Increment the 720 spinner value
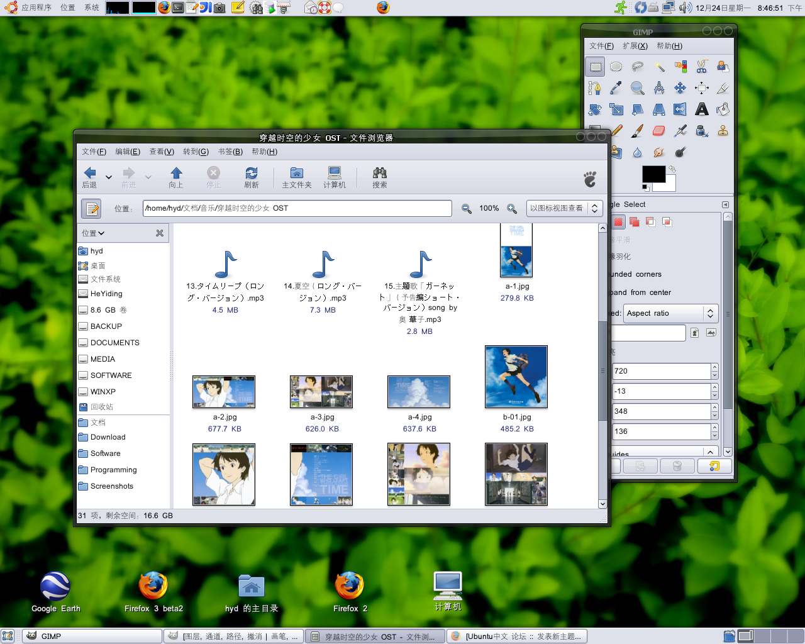805x644 pixels. [714, 367]
